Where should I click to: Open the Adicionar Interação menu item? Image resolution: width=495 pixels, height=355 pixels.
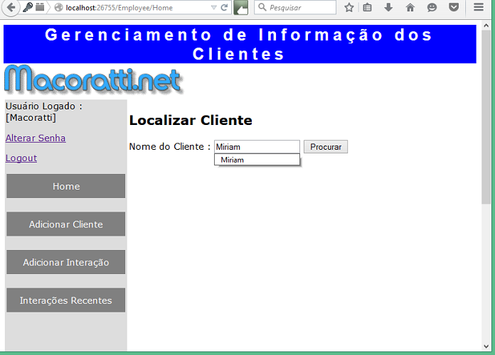click(x=65, y=262)
